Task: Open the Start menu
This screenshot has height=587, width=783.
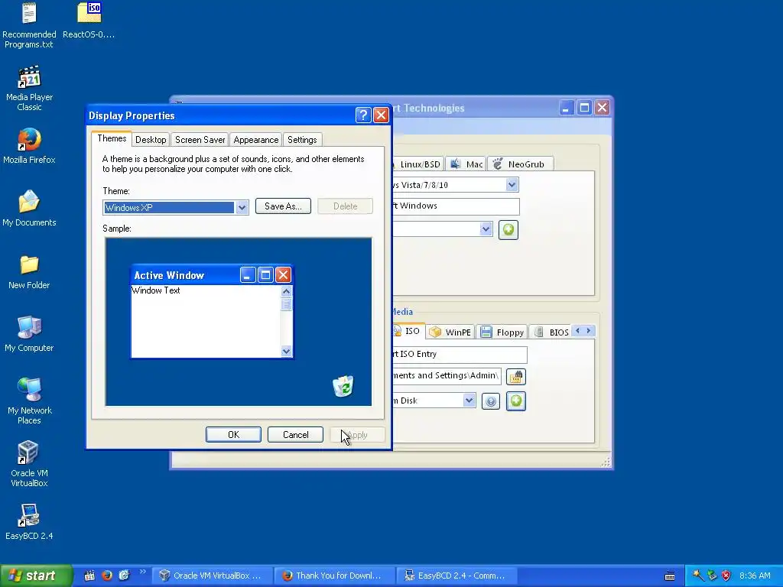Action: [x=37, y=576]
